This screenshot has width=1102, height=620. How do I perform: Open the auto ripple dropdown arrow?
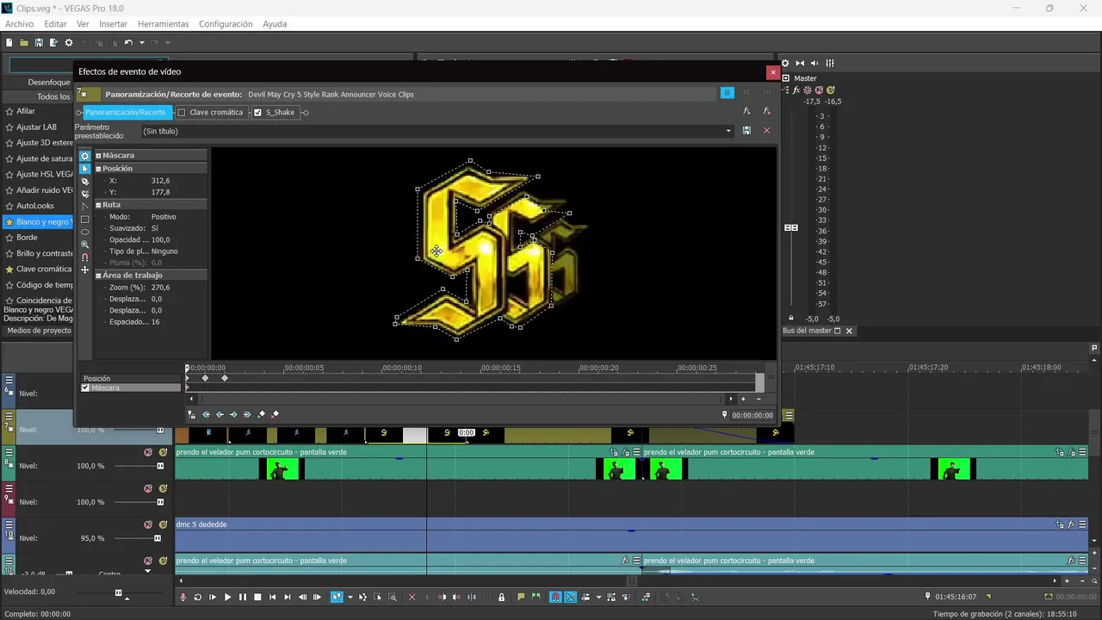coord(598,597)
